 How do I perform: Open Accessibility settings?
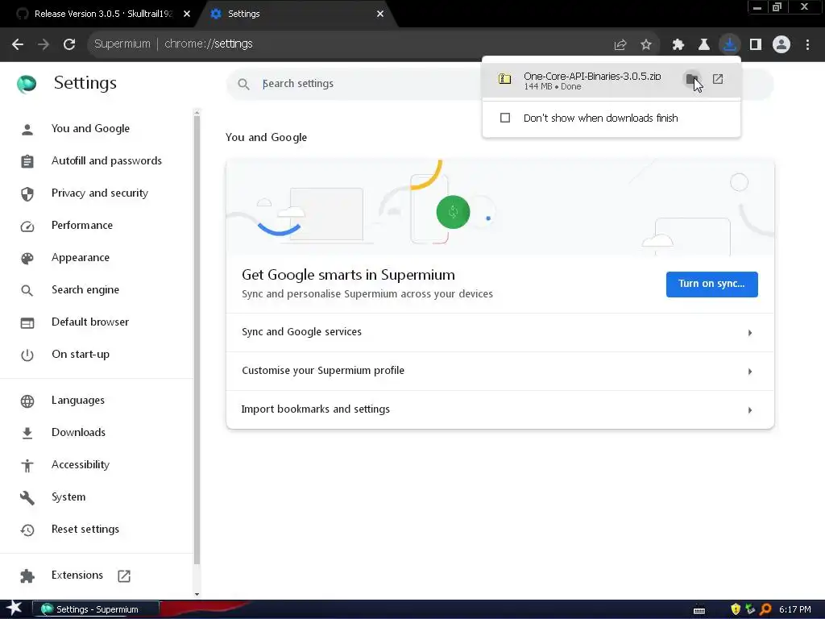point(81,465)
